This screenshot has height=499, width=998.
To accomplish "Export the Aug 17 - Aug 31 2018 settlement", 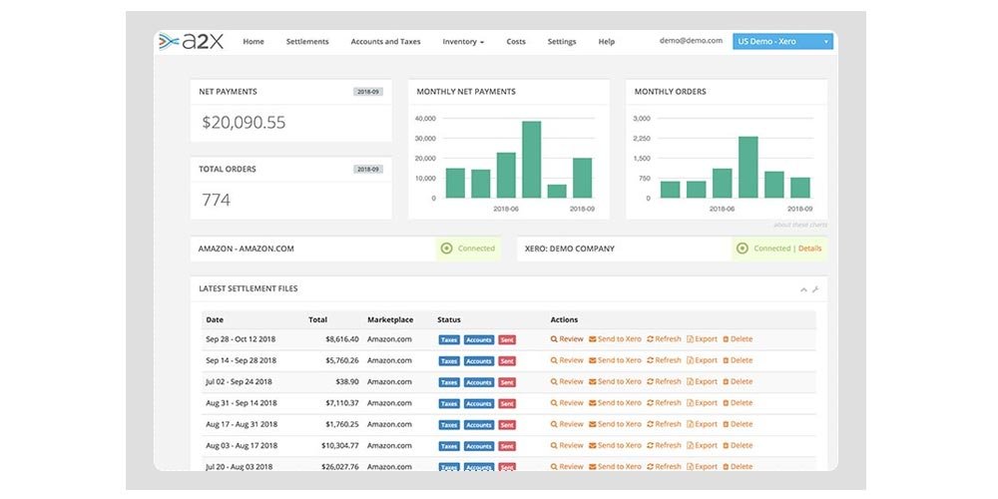I will click(x=702, y=424).
